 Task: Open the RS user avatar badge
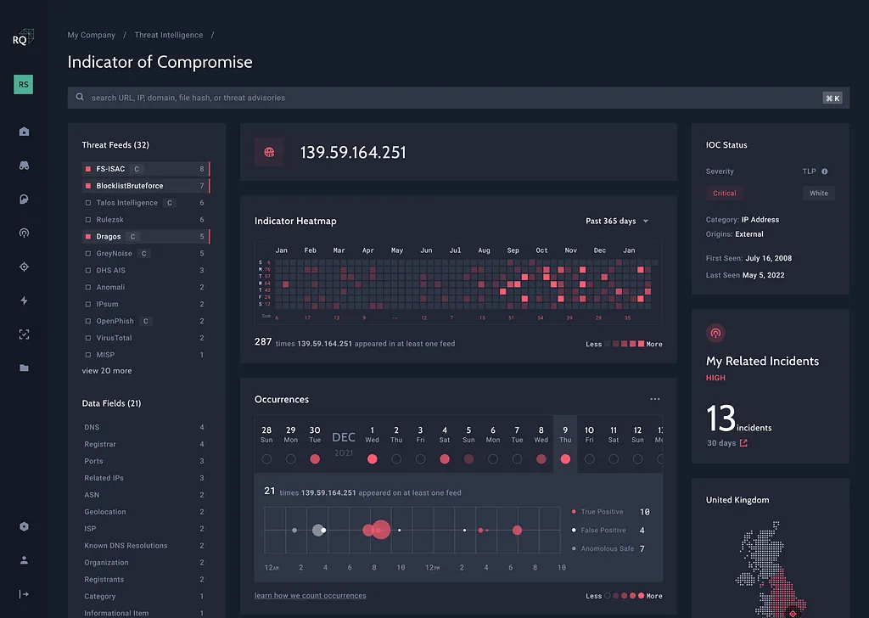pos(23,84)
